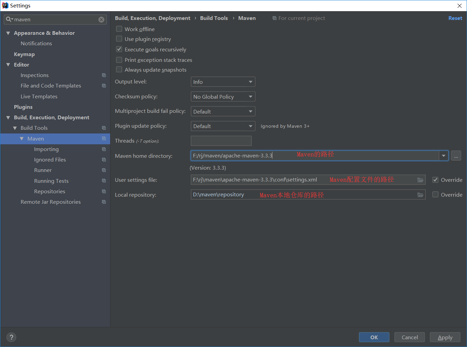Viewport: 467px width, 347px height.
Task: Select Notifications in settings tree
Action: pyautogui.click(x=36, y=44)
